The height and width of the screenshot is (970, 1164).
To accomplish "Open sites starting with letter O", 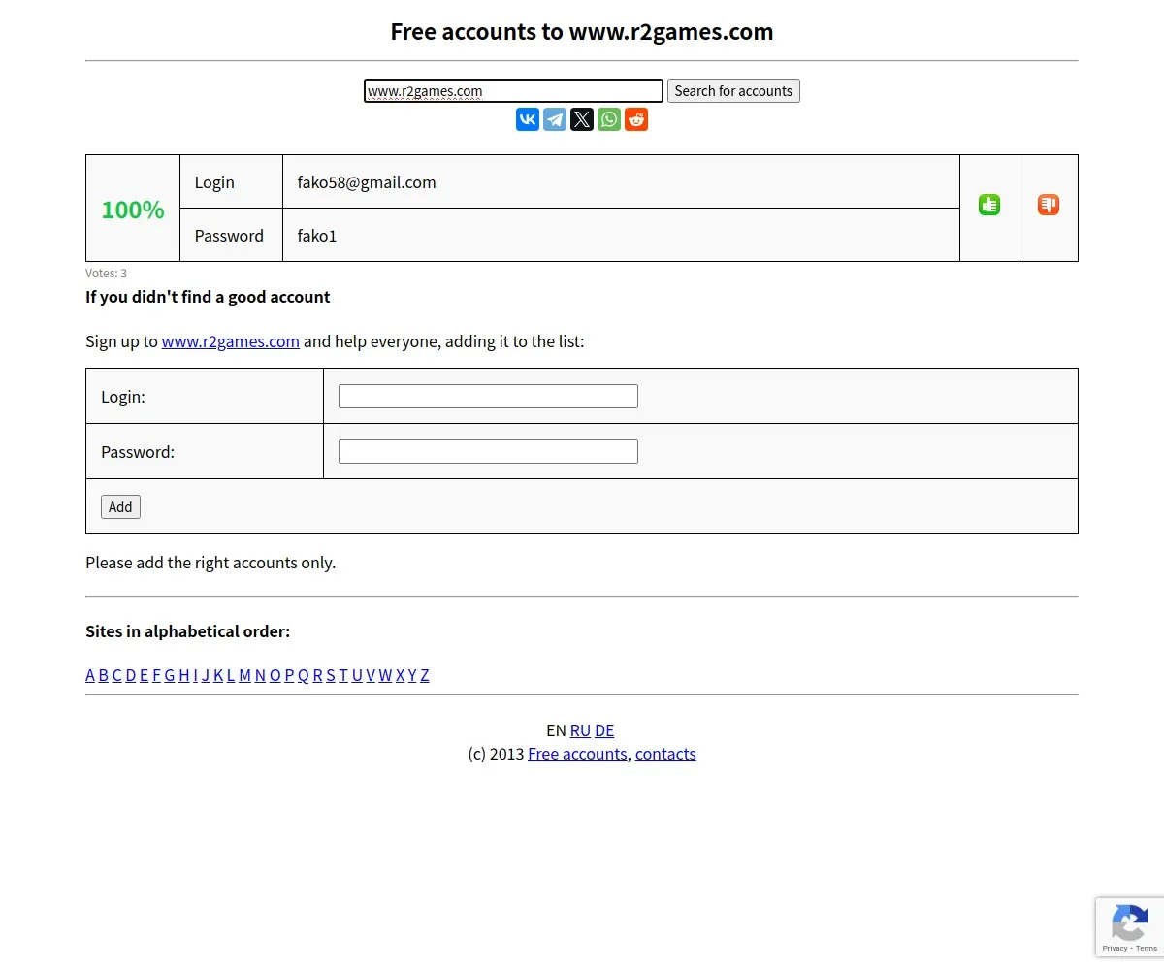I will click(x=275, y=675).
